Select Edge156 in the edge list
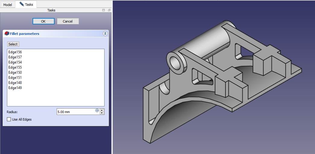The height and width of the screenshot is (154, 315). pos(15,52)
